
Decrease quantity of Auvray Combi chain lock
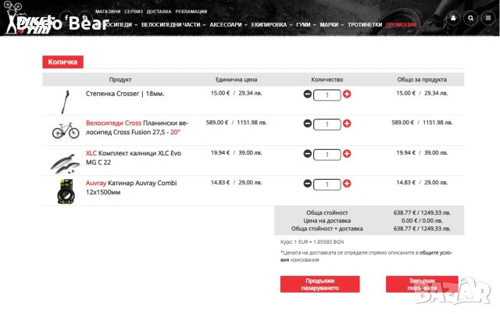coord(307,184)
